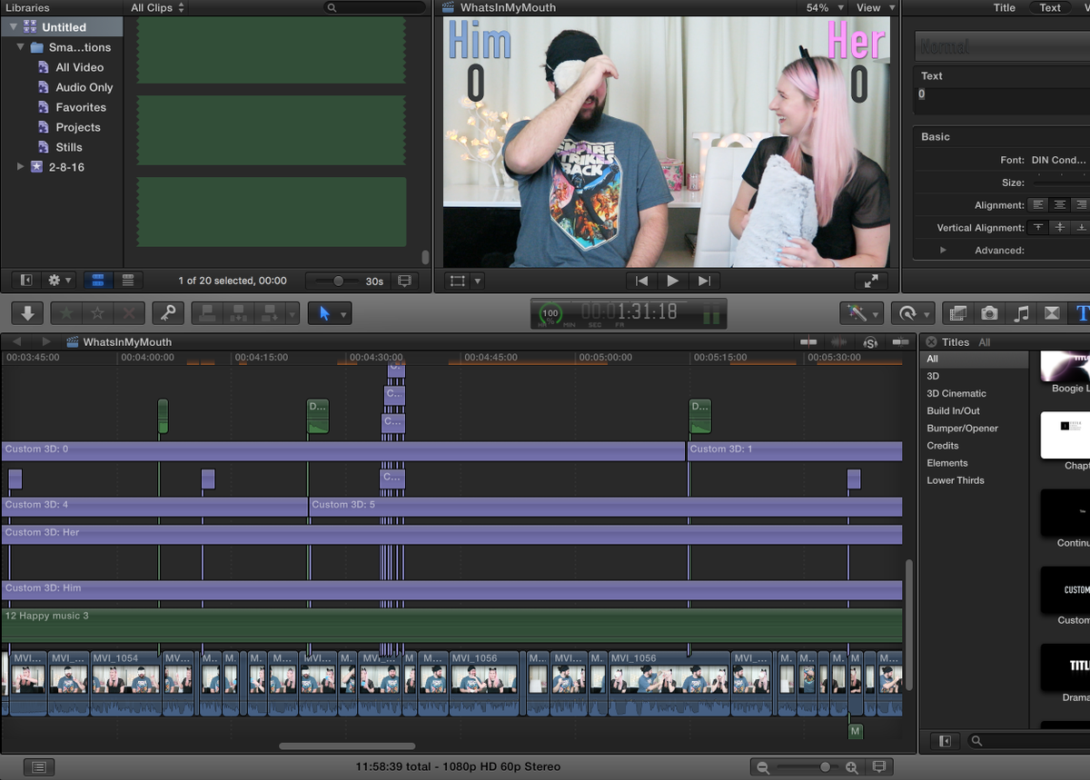1090x780 pixels.
Task: Expand the Advanced text section triangle
Action: [x=943, y=250]
